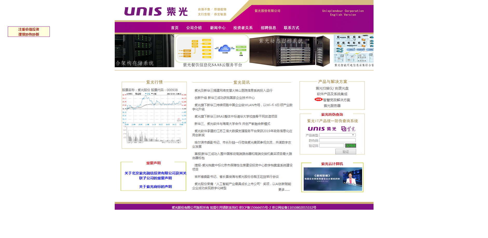The width and height of the screenshot is (488, 238).
Task: Click the 防伪码 input field
Action: tap(337, 140)
